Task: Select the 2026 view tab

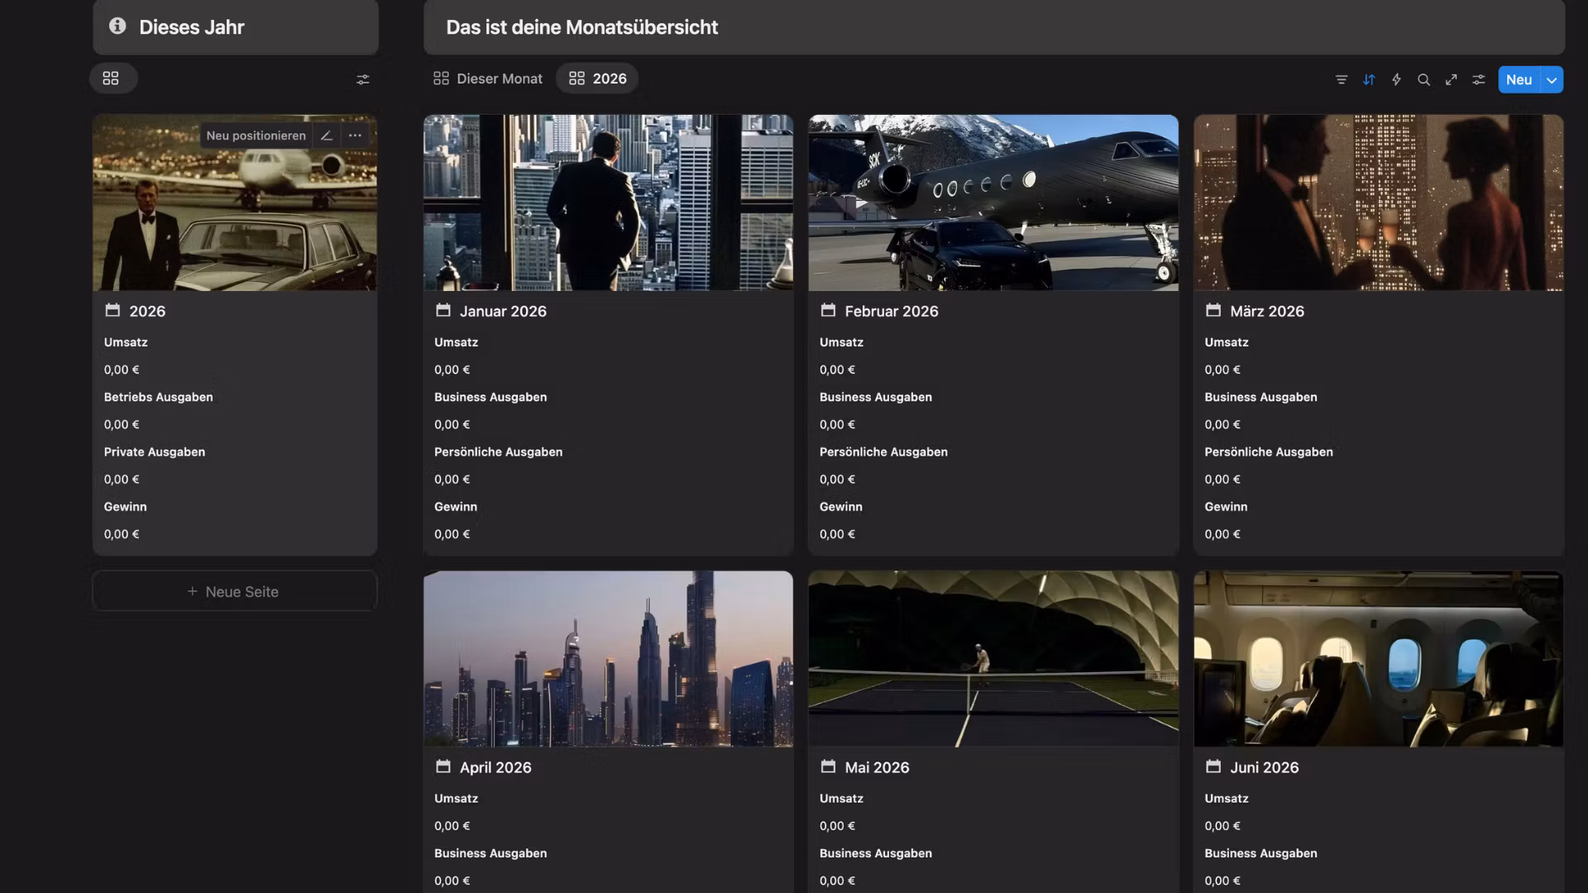Action: coord(597,79)
